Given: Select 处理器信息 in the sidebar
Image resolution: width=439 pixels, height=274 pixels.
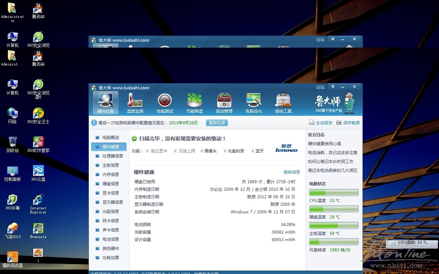Looking at the screenshot, I should tap(112, 156).
